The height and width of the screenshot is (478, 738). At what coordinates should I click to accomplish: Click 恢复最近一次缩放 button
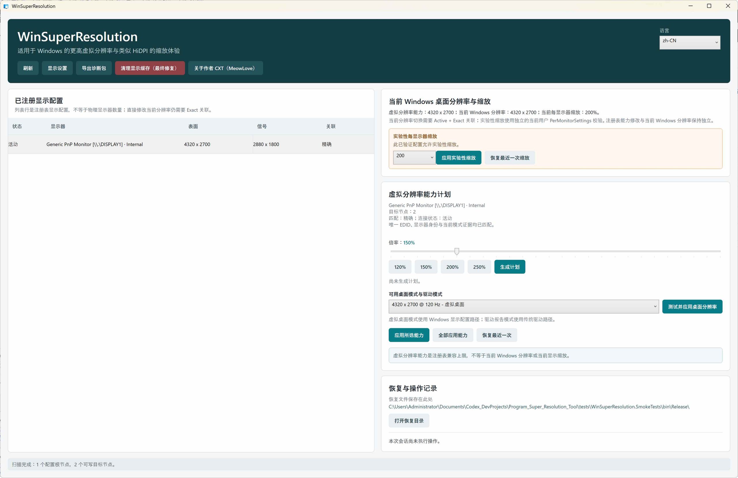tap(510, 158)
